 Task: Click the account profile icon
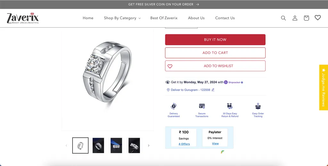tap(295, 18)
